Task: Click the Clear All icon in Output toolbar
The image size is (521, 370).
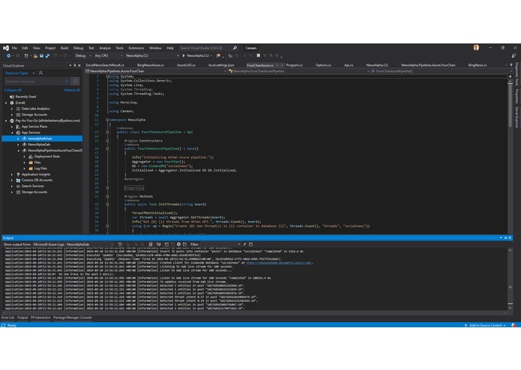Action: pos(151,244)
